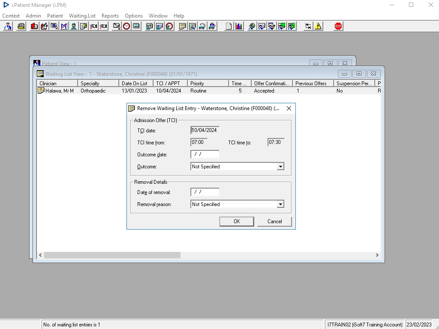
Task: Click the red clock toolbar icon
Action: (x=126, y=26)
